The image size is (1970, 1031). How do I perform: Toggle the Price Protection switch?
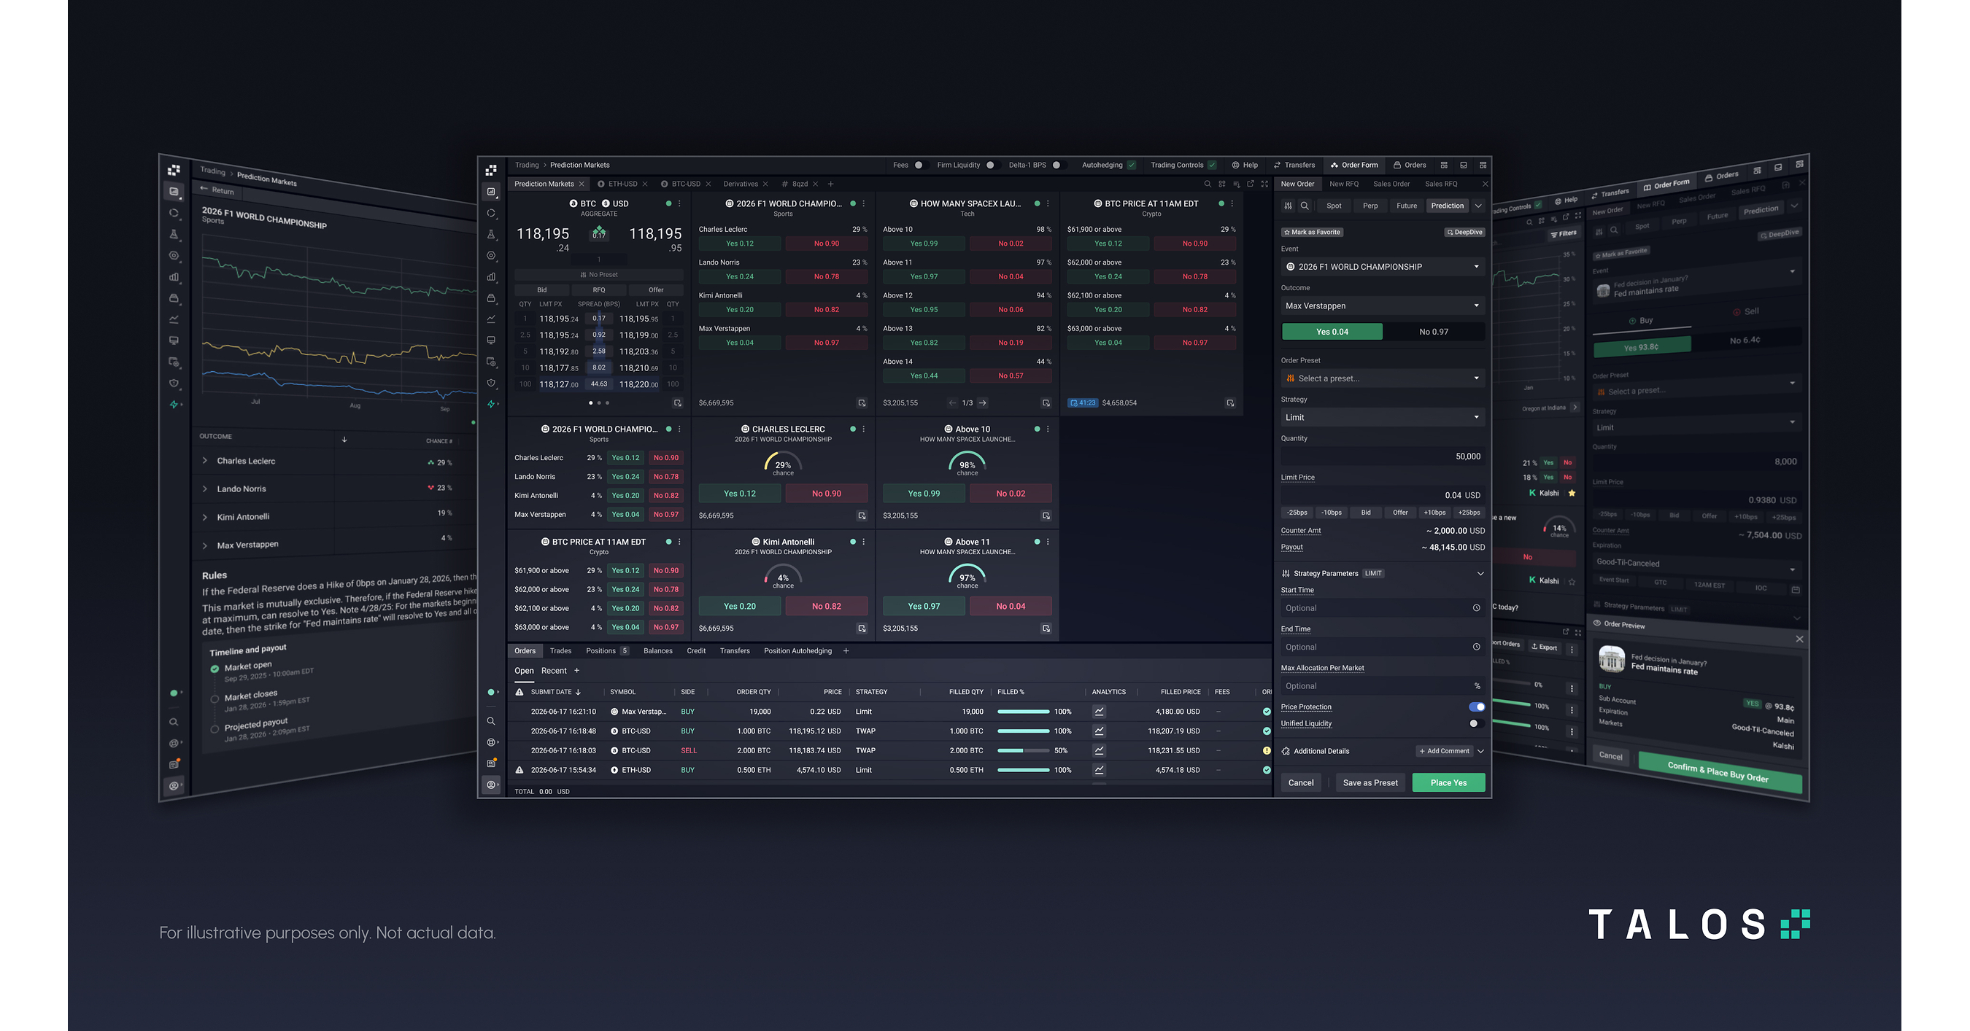click(1477, 707)
